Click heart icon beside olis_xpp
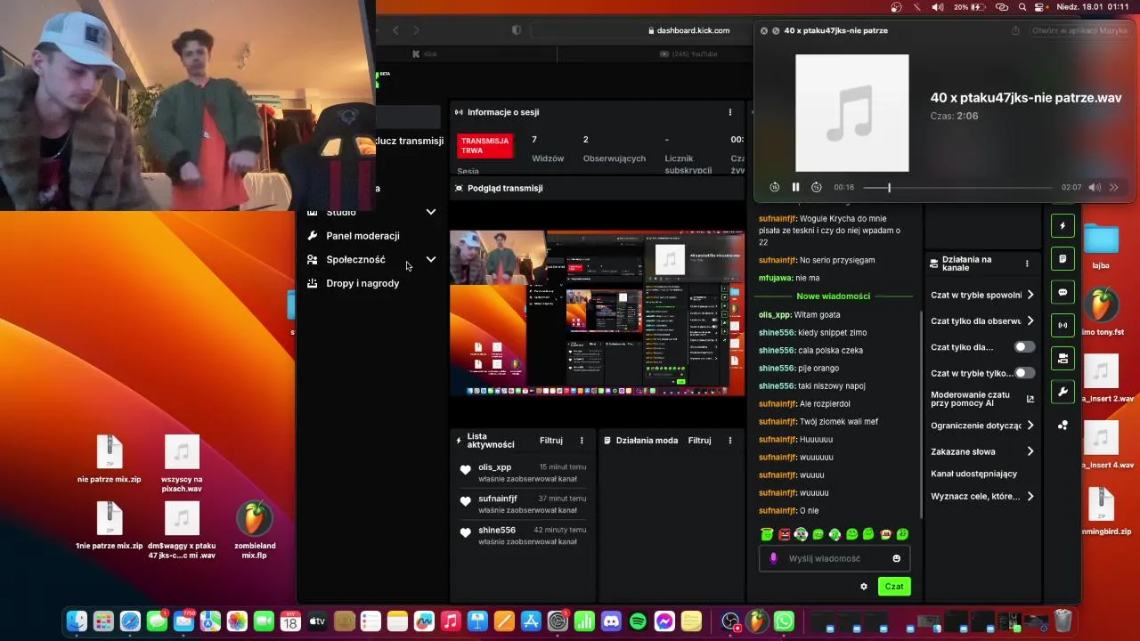Screen dimensions: 1140x641 coord(465,470)
